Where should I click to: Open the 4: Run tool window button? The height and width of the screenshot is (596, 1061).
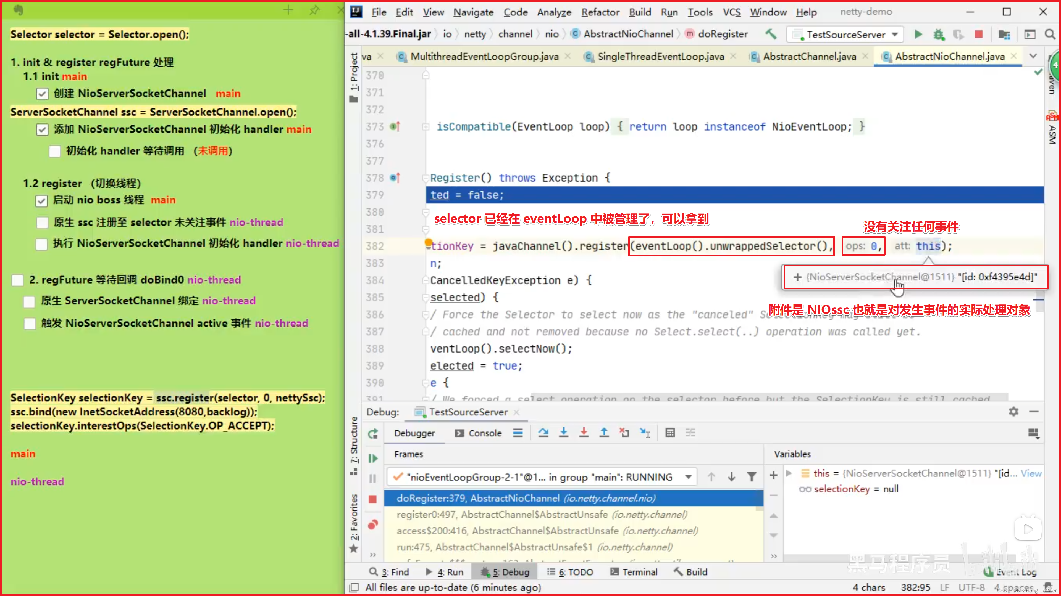click(444, 572)
